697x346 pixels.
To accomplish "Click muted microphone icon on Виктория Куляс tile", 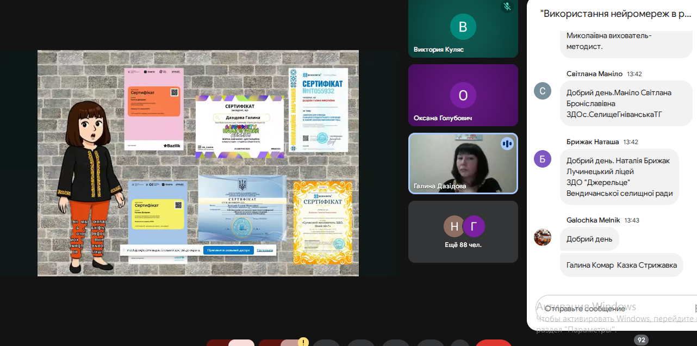I will 507,7.
